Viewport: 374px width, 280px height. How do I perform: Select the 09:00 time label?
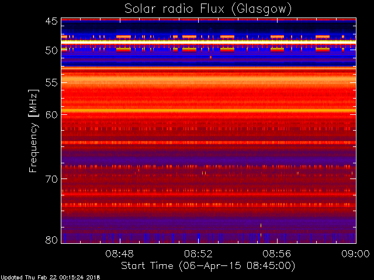tap(355, 254)
